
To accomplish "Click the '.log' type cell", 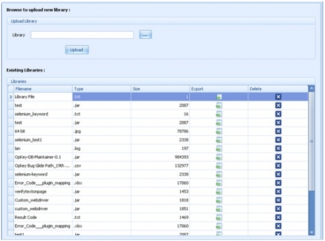I will click(101, 149).
